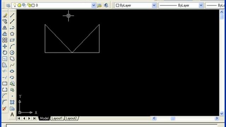The width and height of the screenshot is (226, 127).
Task: Select the Array tool
Action: [5, 40]
